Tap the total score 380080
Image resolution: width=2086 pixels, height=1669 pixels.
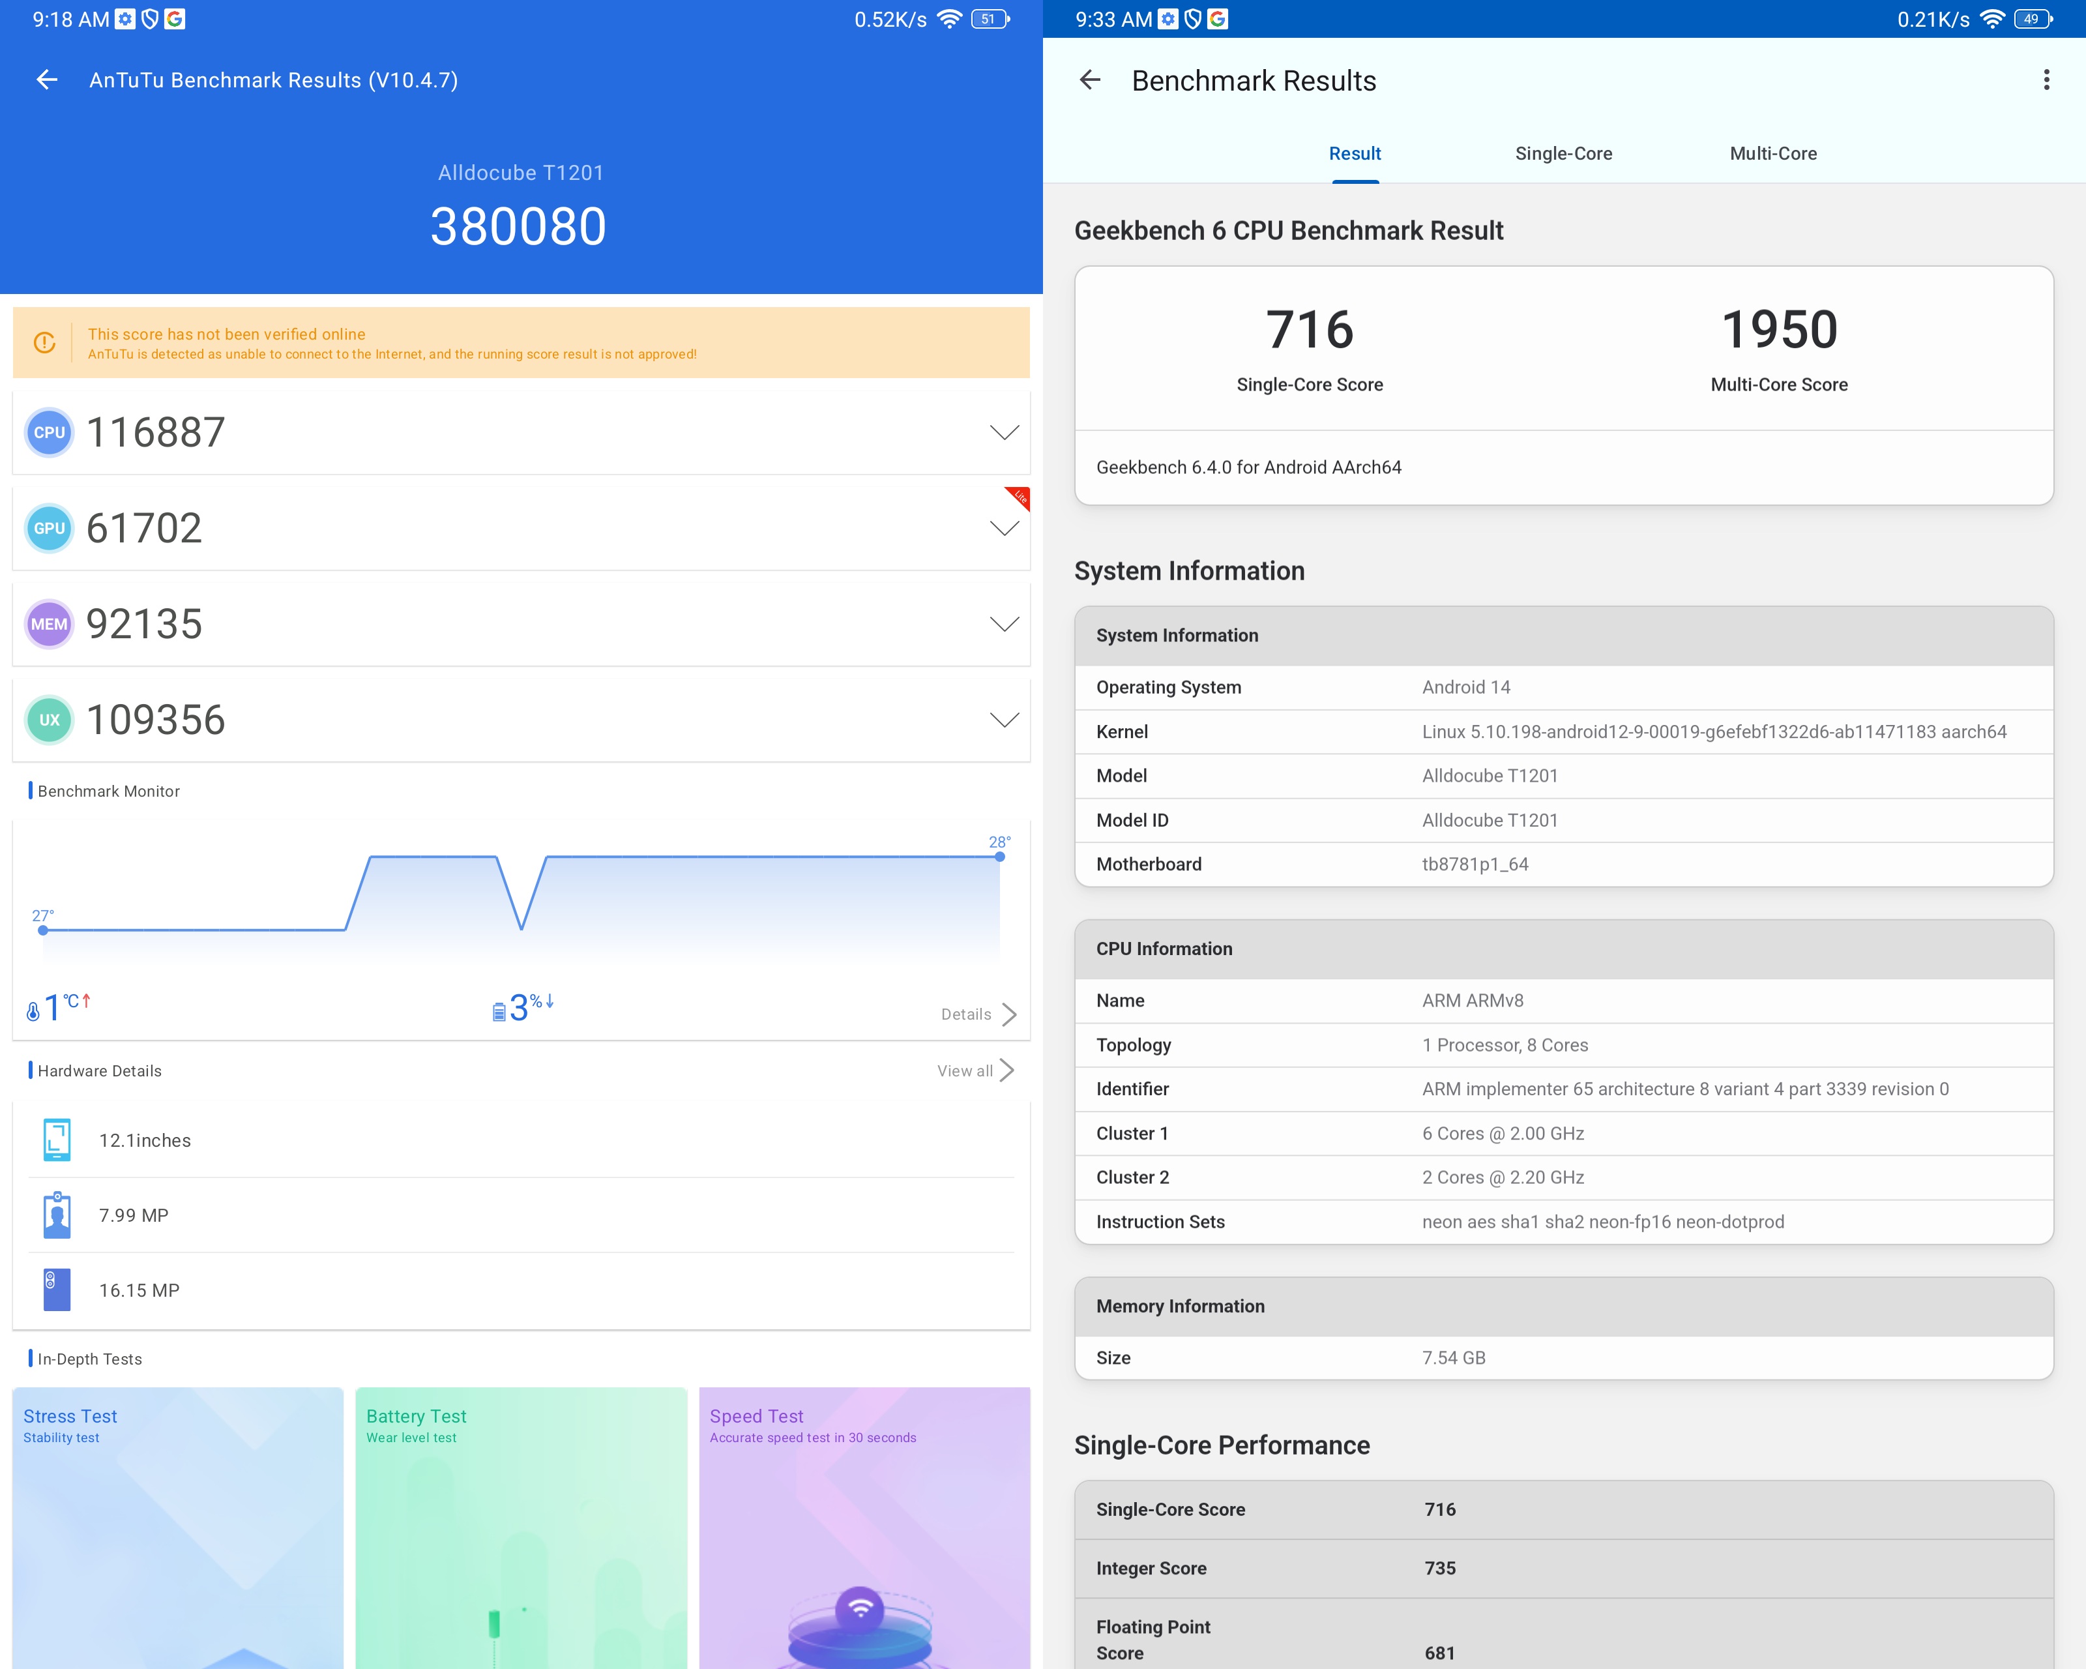coord(519,226)
